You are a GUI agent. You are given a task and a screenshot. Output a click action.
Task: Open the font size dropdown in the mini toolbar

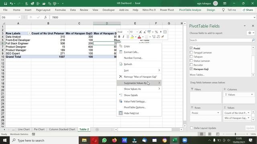[137, 32]
